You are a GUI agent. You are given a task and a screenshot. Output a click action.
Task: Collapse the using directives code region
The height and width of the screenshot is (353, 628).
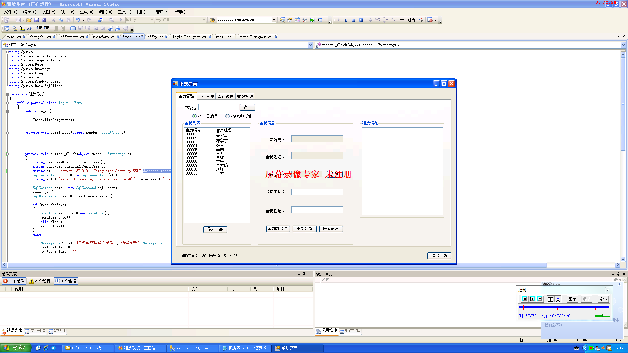(x=7, y=52)
